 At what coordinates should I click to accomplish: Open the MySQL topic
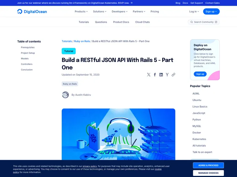coord(197,126)
